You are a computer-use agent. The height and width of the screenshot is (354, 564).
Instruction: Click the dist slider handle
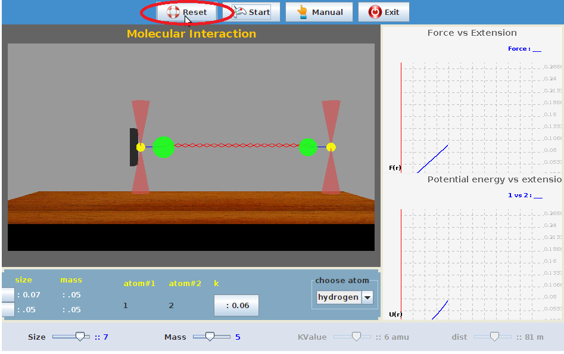click(x=494, y=337)
